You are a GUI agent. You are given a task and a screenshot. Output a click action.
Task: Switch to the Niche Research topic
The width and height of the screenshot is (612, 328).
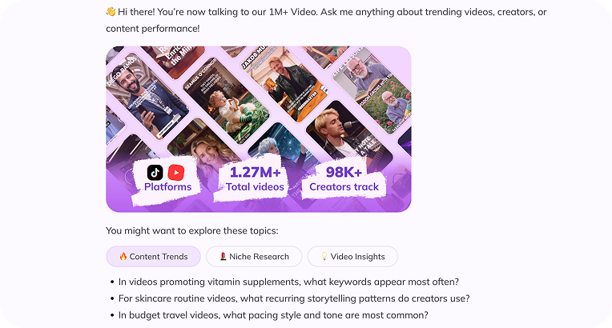click(x=254, y=257)
